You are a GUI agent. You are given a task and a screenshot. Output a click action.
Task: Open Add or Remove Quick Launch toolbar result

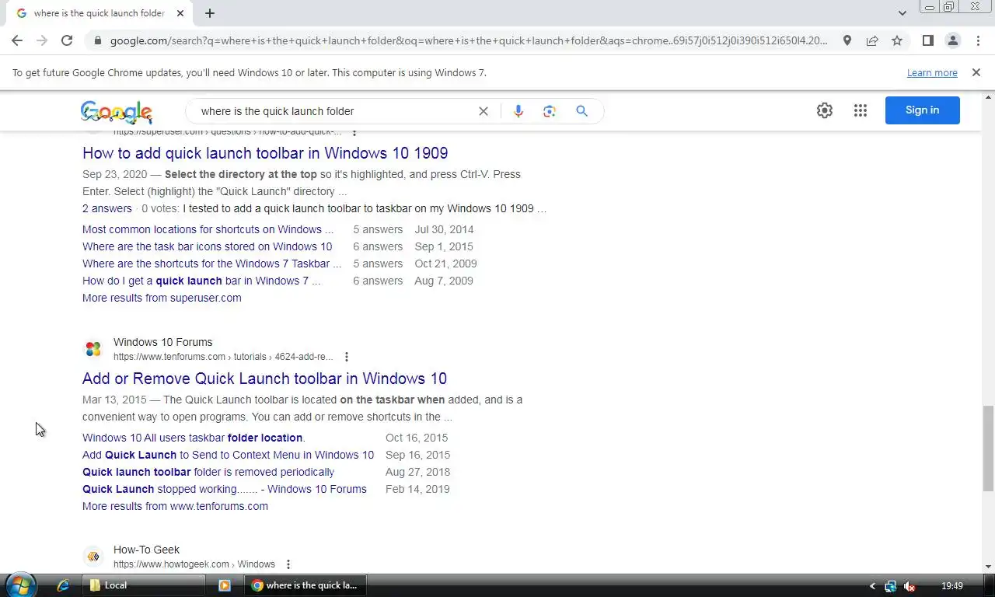pos(264,379)
